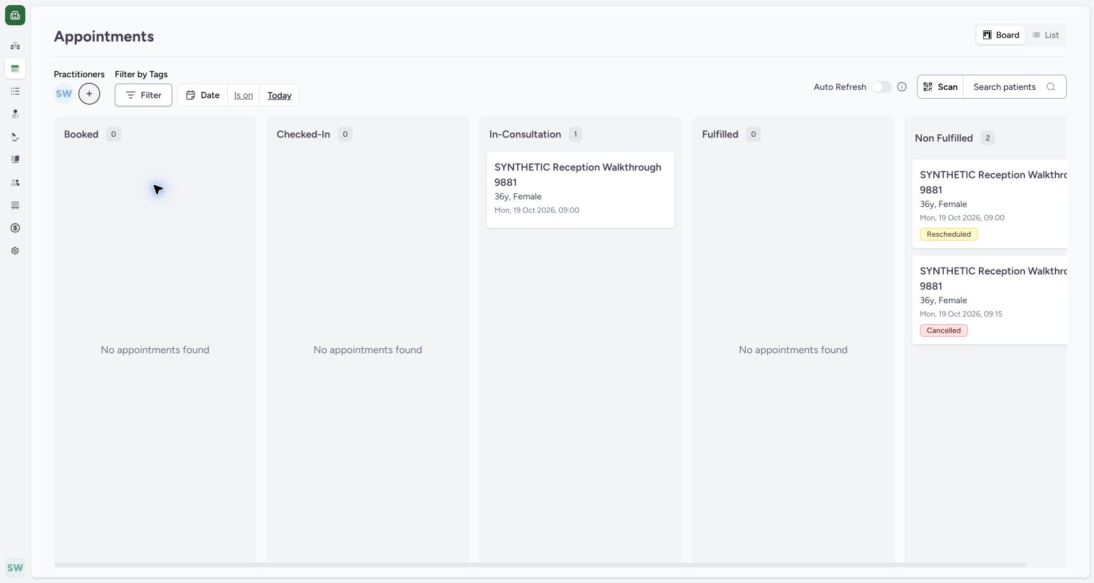Click the Non Fulfilled column header
The image size is (1094, 583).
(943, 138)
